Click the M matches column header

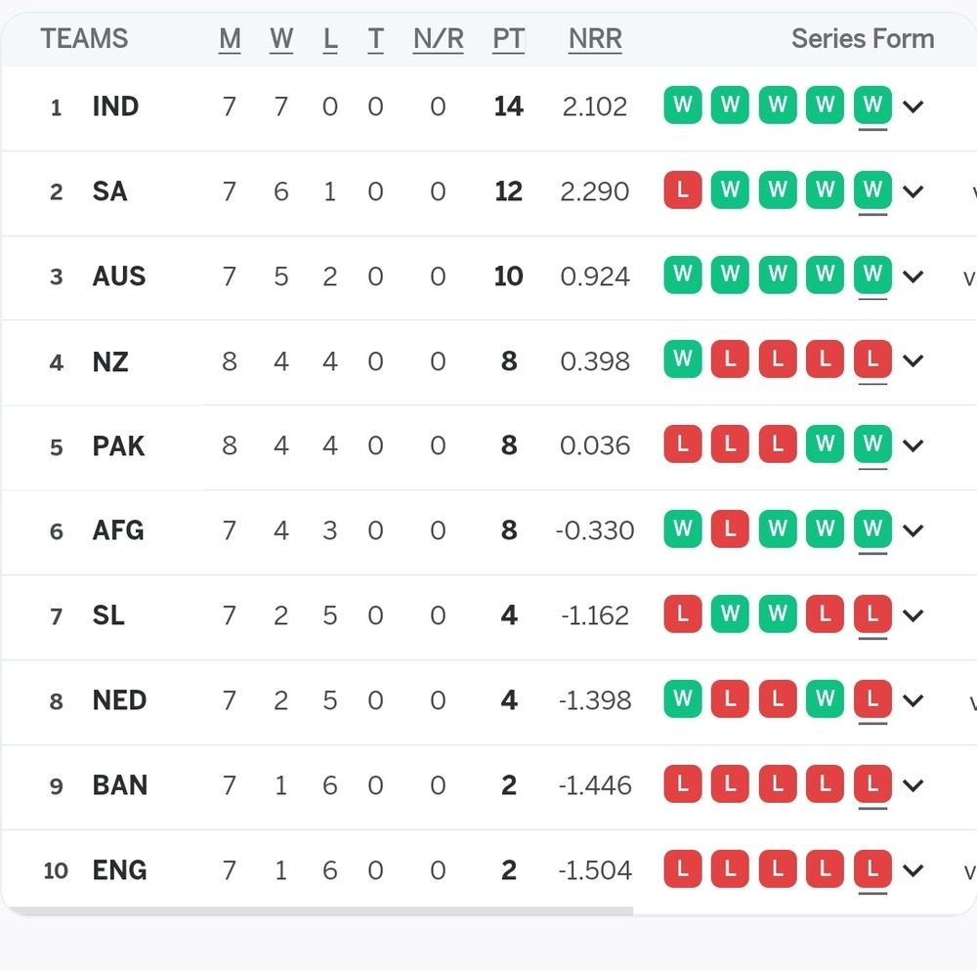click(230, 39)
